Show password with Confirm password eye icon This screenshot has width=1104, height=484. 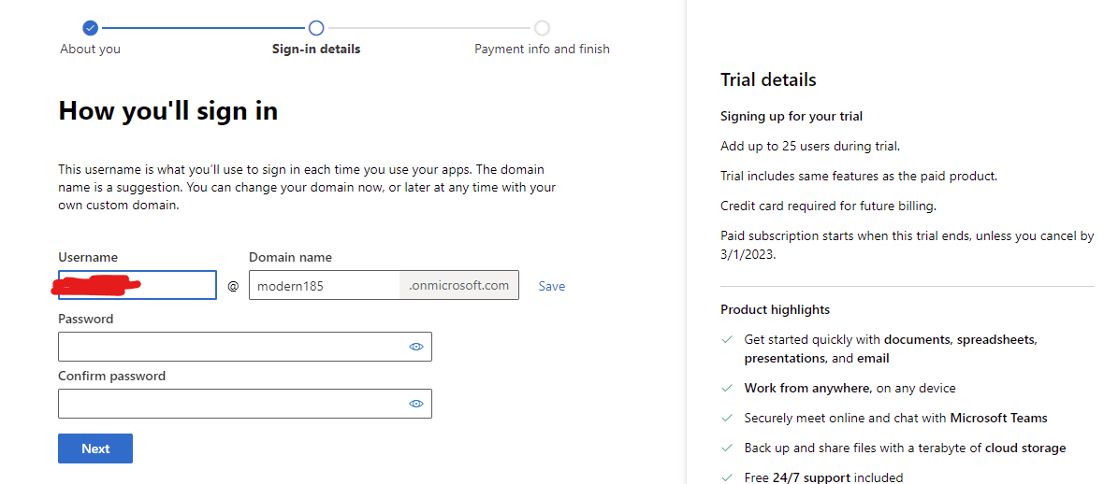tap(416, 404)
